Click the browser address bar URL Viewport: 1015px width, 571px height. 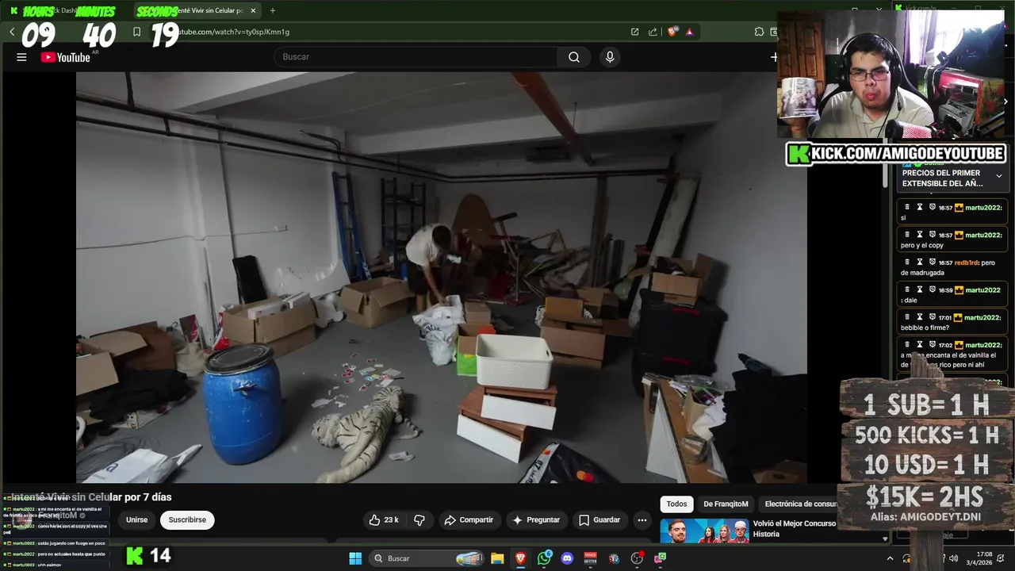coord(234,32)
